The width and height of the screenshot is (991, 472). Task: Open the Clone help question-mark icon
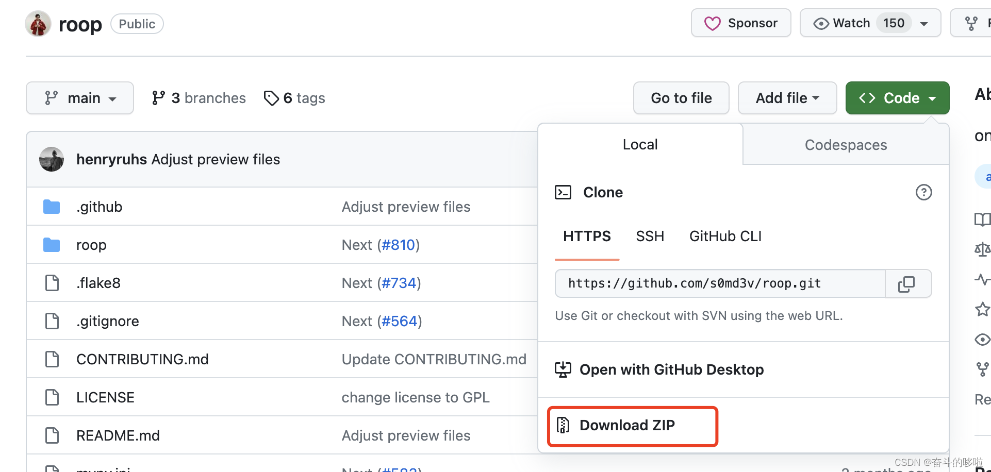[x=923, y=192]
